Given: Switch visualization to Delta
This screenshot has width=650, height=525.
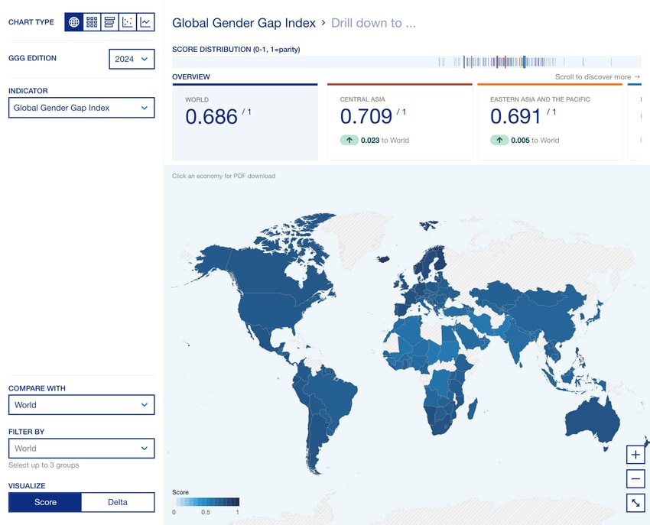Looking at the screenshot, I should click(x=118, y=502).
